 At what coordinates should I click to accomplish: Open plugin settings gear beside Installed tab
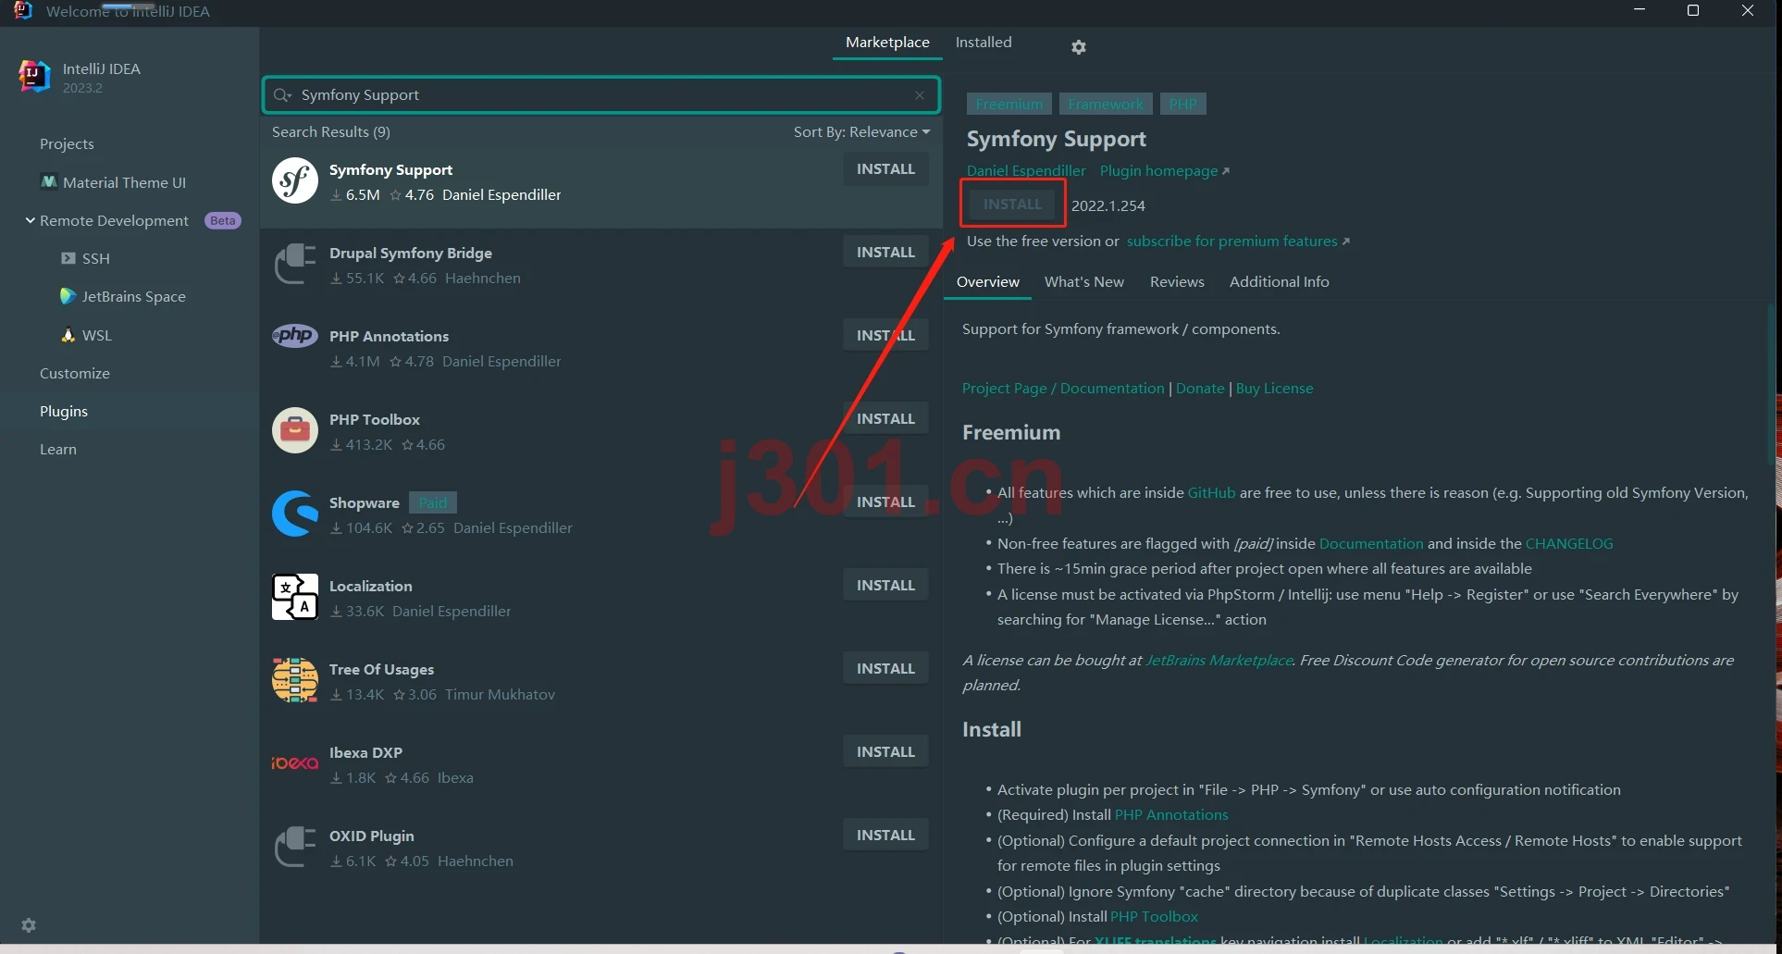coord(1079,47)
